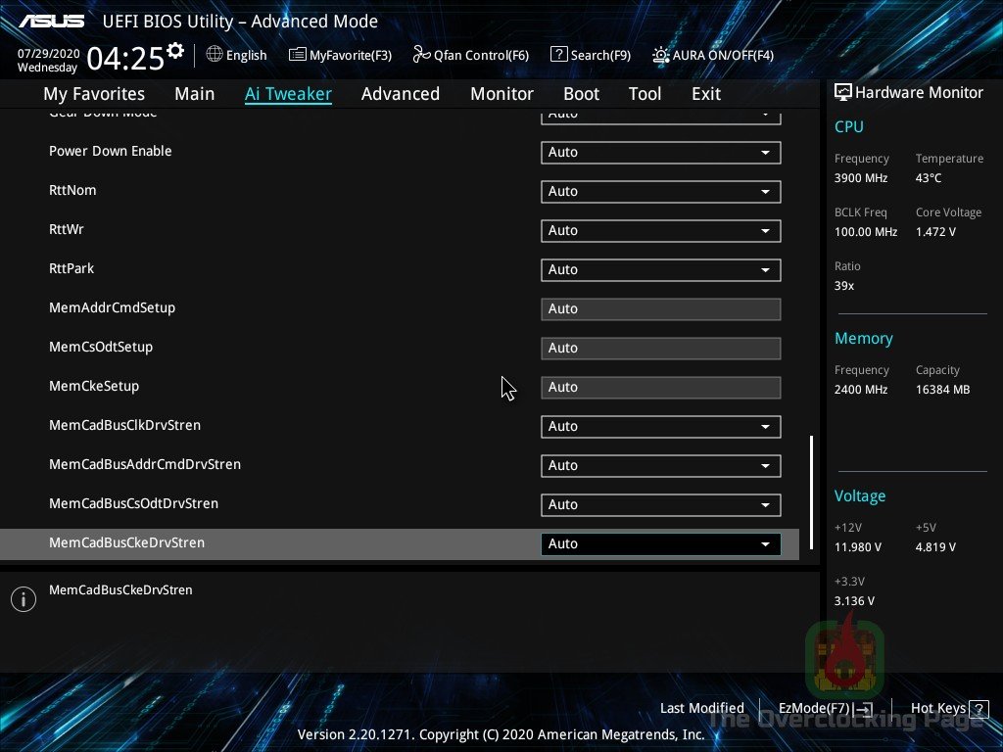1003x752 pixels.
Task: Open the RttNom dropdown
Action: [x=660, y=191]
